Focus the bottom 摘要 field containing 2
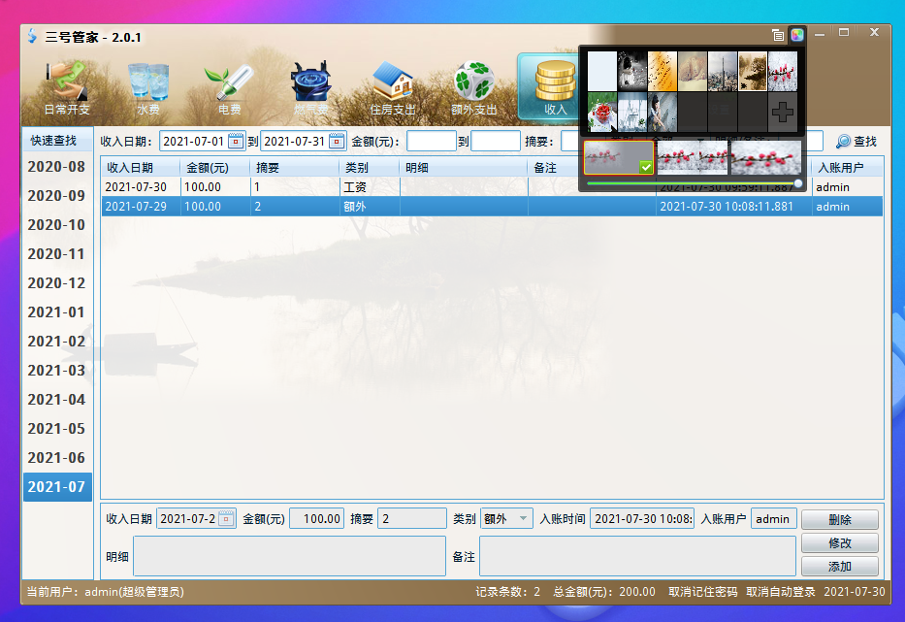This screenshot has width=905, height=622. [x=411, y=518]
